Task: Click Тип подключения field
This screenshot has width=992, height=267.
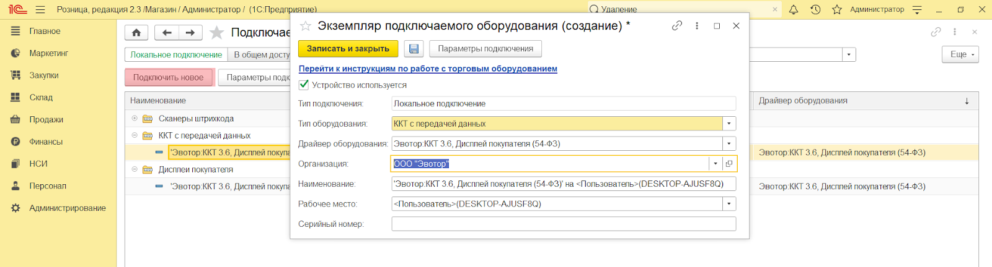Action: coord(564,103)
